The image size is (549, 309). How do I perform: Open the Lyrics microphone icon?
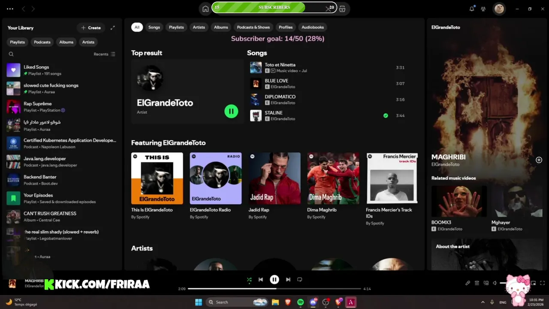[468, 283]
